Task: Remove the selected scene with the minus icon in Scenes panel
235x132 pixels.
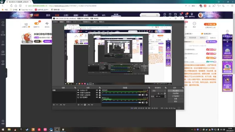Action: click(x=57, y=105)
